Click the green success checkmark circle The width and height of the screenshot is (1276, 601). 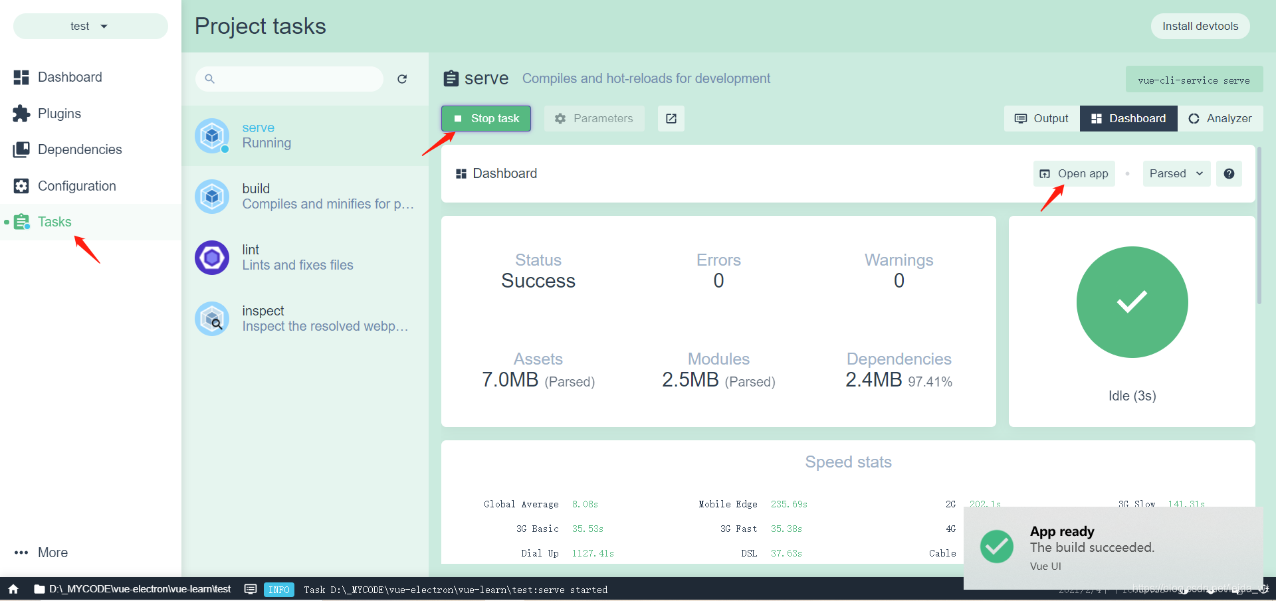(x=1132, y=302)
